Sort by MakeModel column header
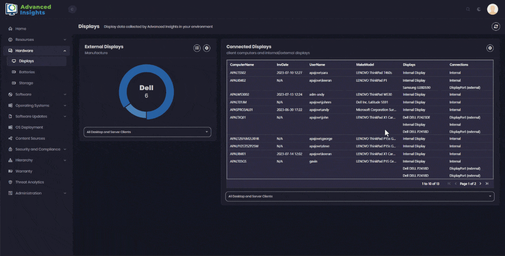Screen dimensions: 505x256 tap(365, 65)
